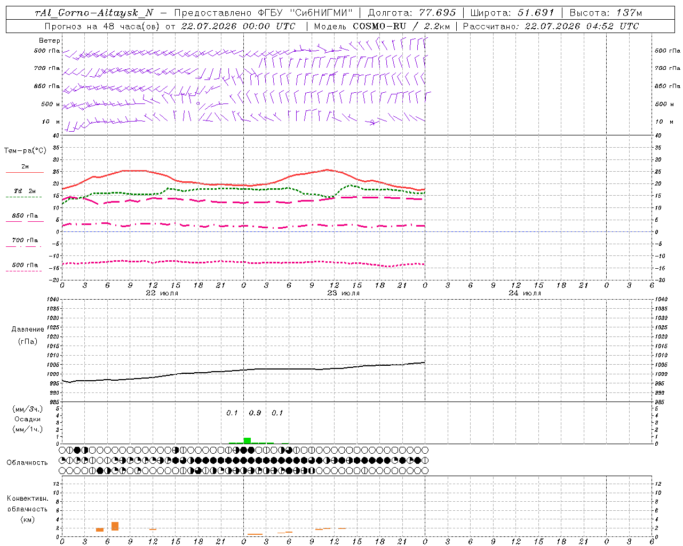Click the Долгота 77.695 header field
This screenshot has height=546, width=683.
(x=412, y=13)
